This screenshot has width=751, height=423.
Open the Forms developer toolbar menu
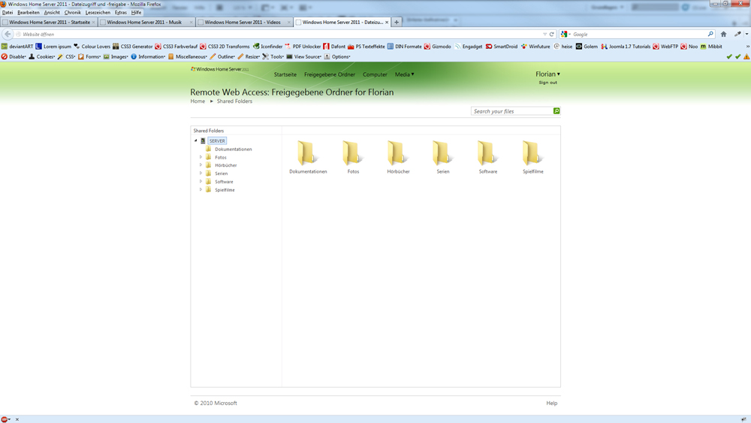(89, 56)
